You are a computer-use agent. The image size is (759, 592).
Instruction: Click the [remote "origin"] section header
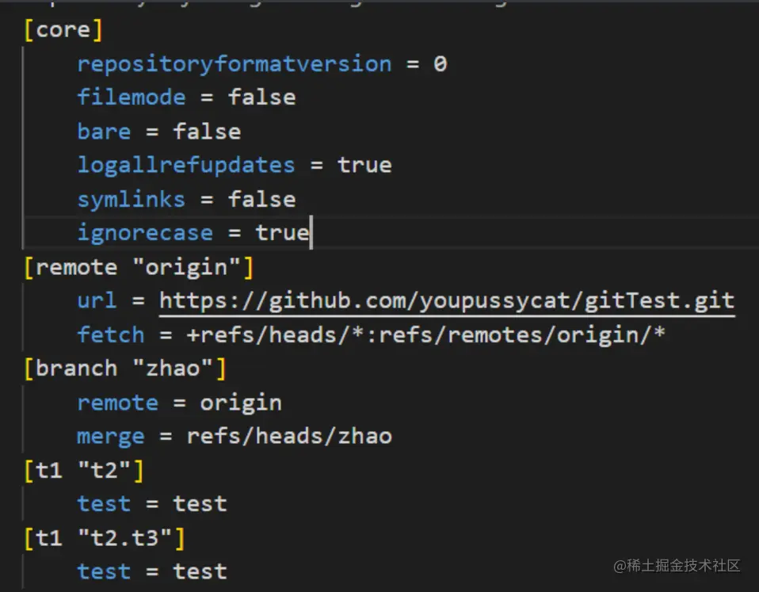139,267
